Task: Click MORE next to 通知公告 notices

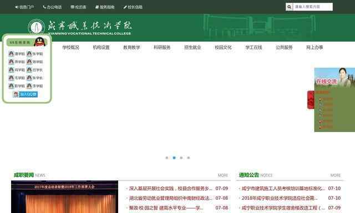Action: tap(336, 175)
